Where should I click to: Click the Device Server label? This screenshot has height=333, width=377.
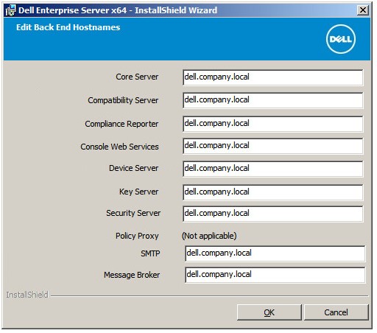(133, 168)
